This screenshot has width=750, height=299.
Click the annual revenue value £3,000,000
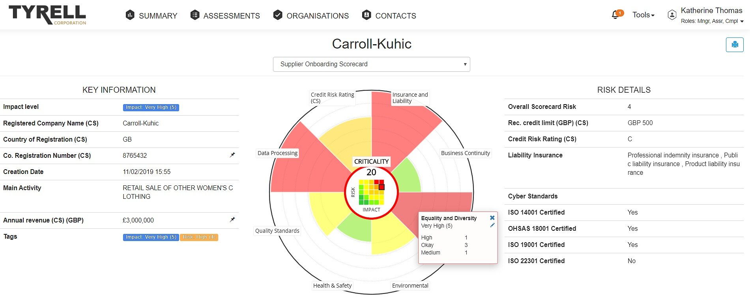(x=138, y=220)
